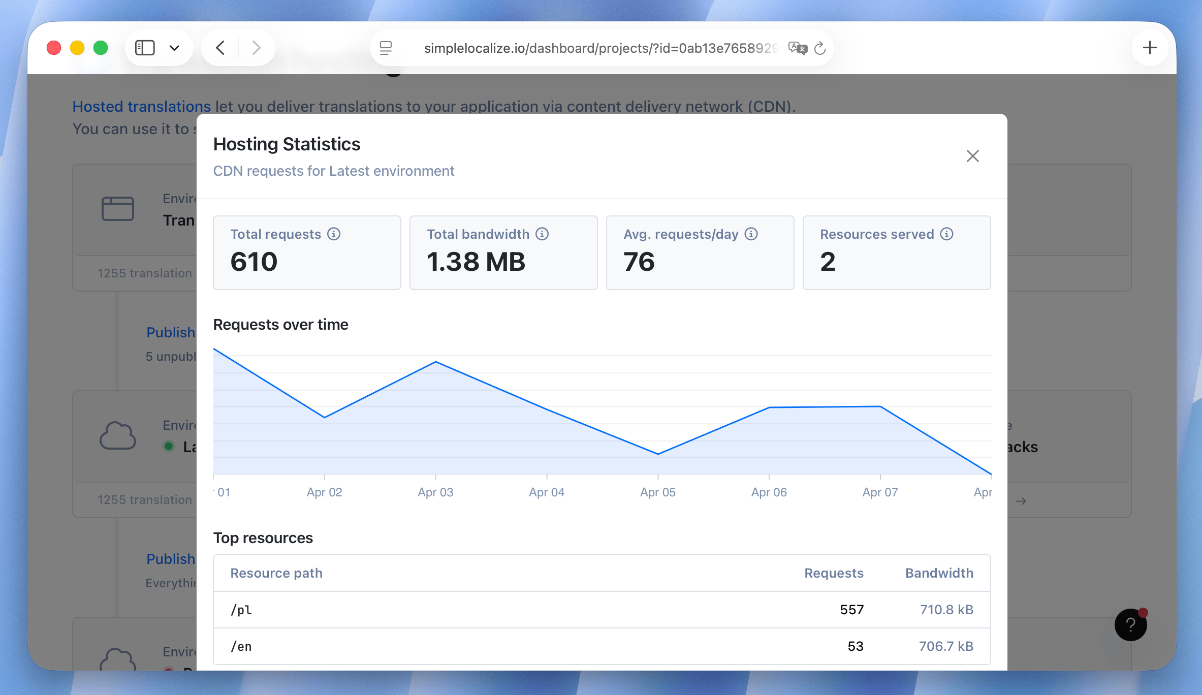Navigate back to the previous page
This screenshot has height=695, width=1202.
point(219,47)
